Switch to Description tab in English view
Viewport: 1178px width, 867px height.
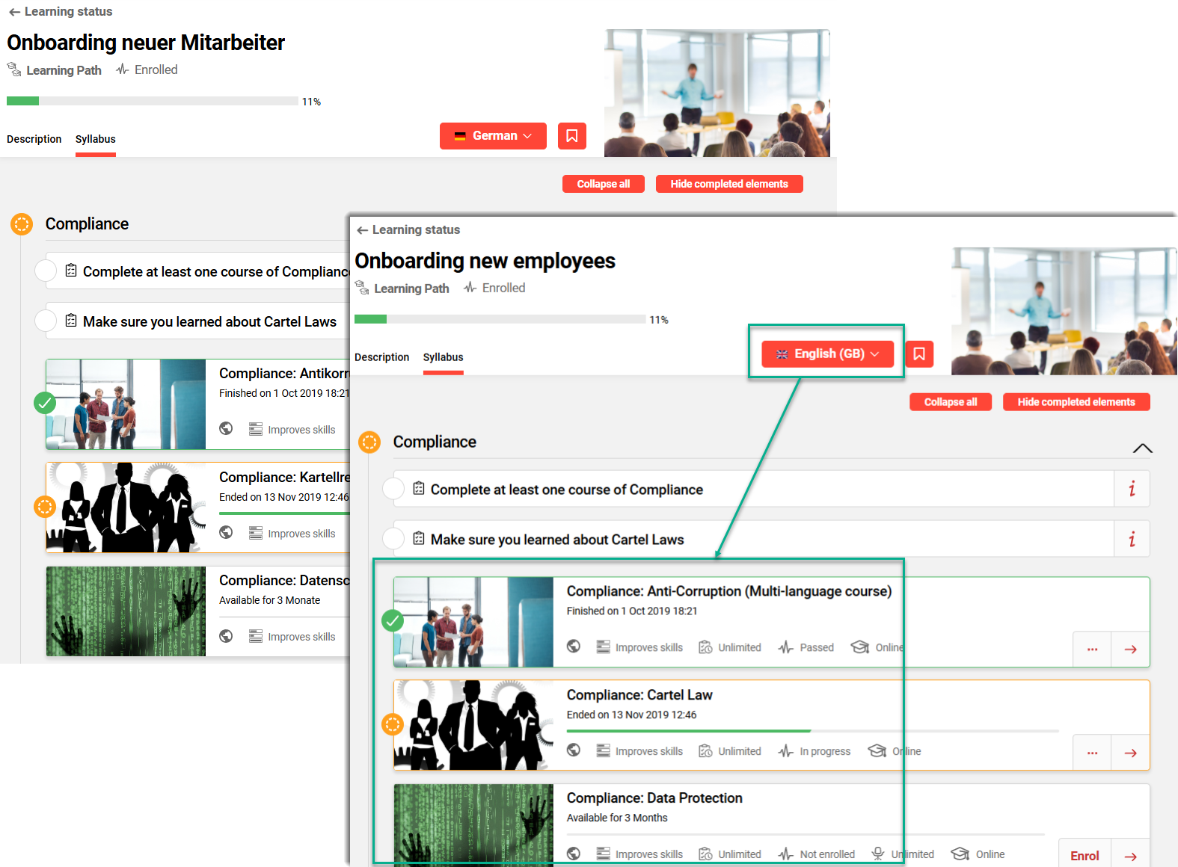click(x=381, y=357)
